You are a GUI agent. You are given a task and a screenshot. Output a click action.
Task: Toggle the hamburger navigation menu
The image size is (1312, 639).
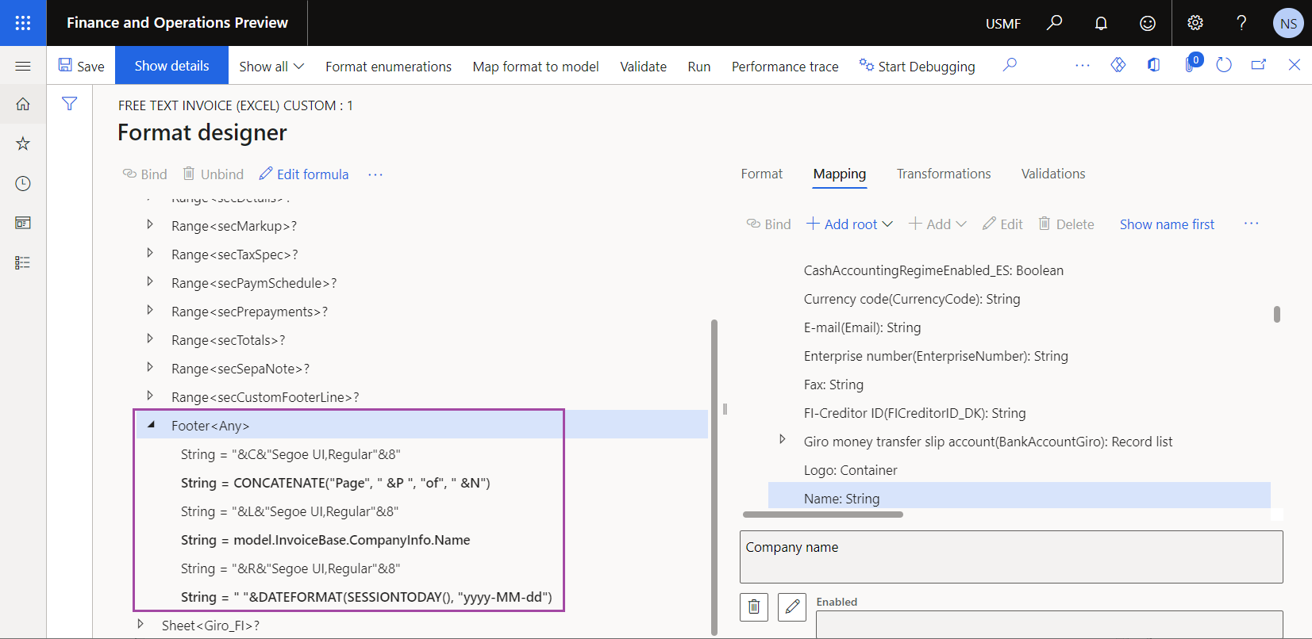tap(23, 66)
